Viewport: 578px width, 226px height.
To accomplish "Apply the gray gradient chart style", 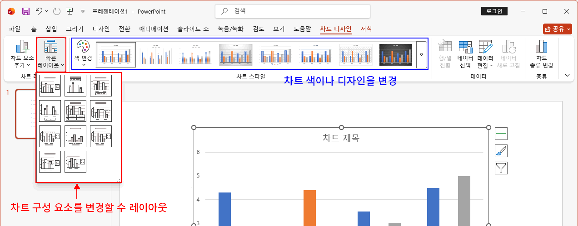I will pos(236,55).
